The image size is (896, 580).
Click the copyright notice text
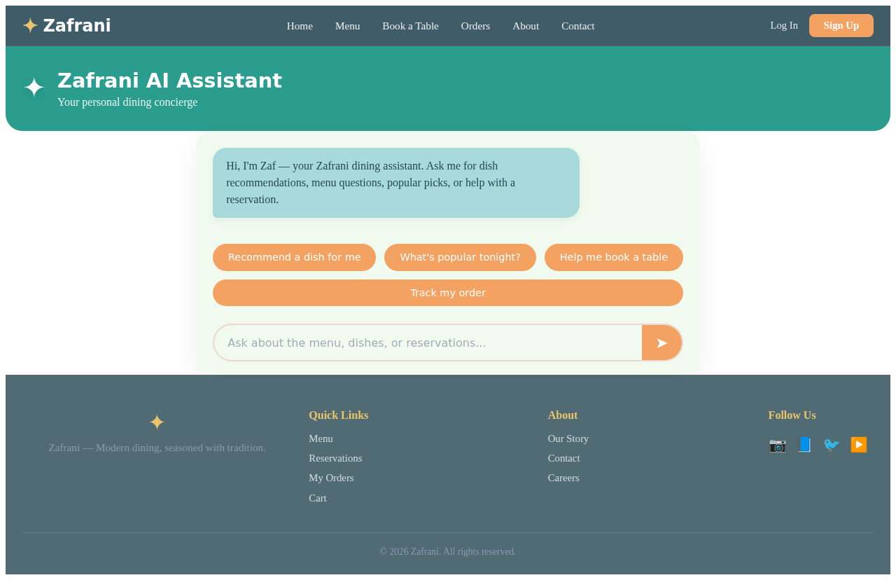[x=448, y=552]
